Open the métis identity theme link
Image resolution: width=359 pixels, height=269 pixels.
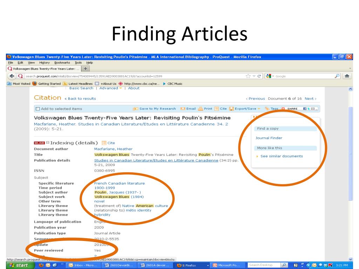[x=138, y=210]
